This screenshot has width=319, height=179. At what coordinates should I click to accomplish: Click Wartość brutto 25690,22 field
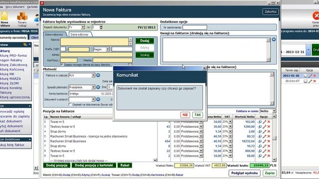point(259,166)
